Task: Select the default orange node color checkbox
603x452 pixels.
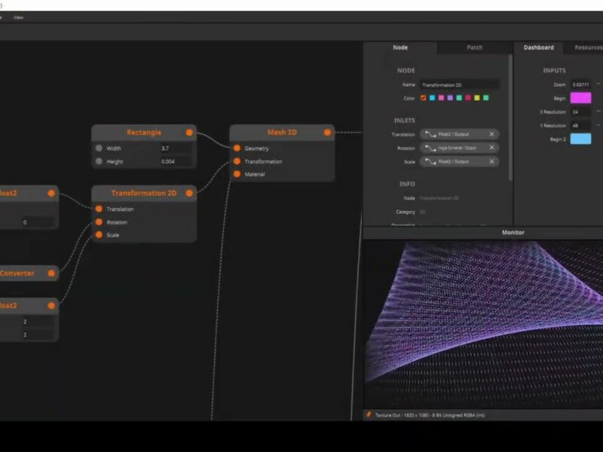Action: (x=424, y=98)
